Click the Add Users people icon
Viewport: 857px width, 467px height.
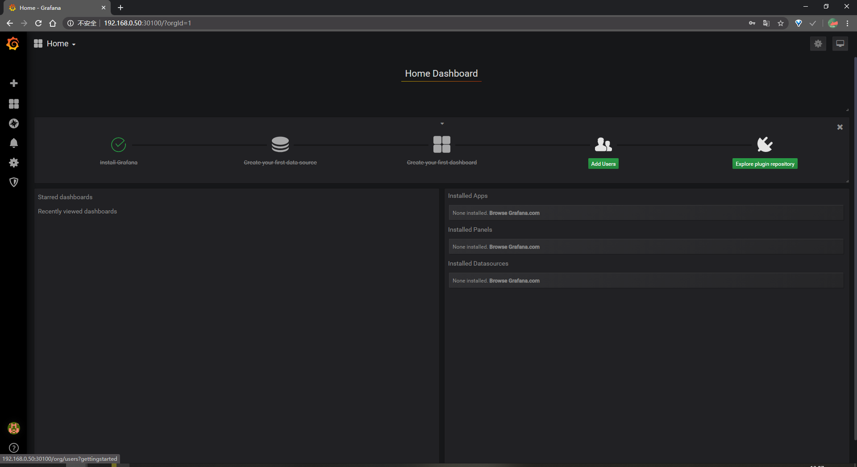tap(603, 144)
